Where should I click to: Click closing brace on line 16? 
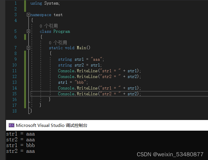[50, 99]
